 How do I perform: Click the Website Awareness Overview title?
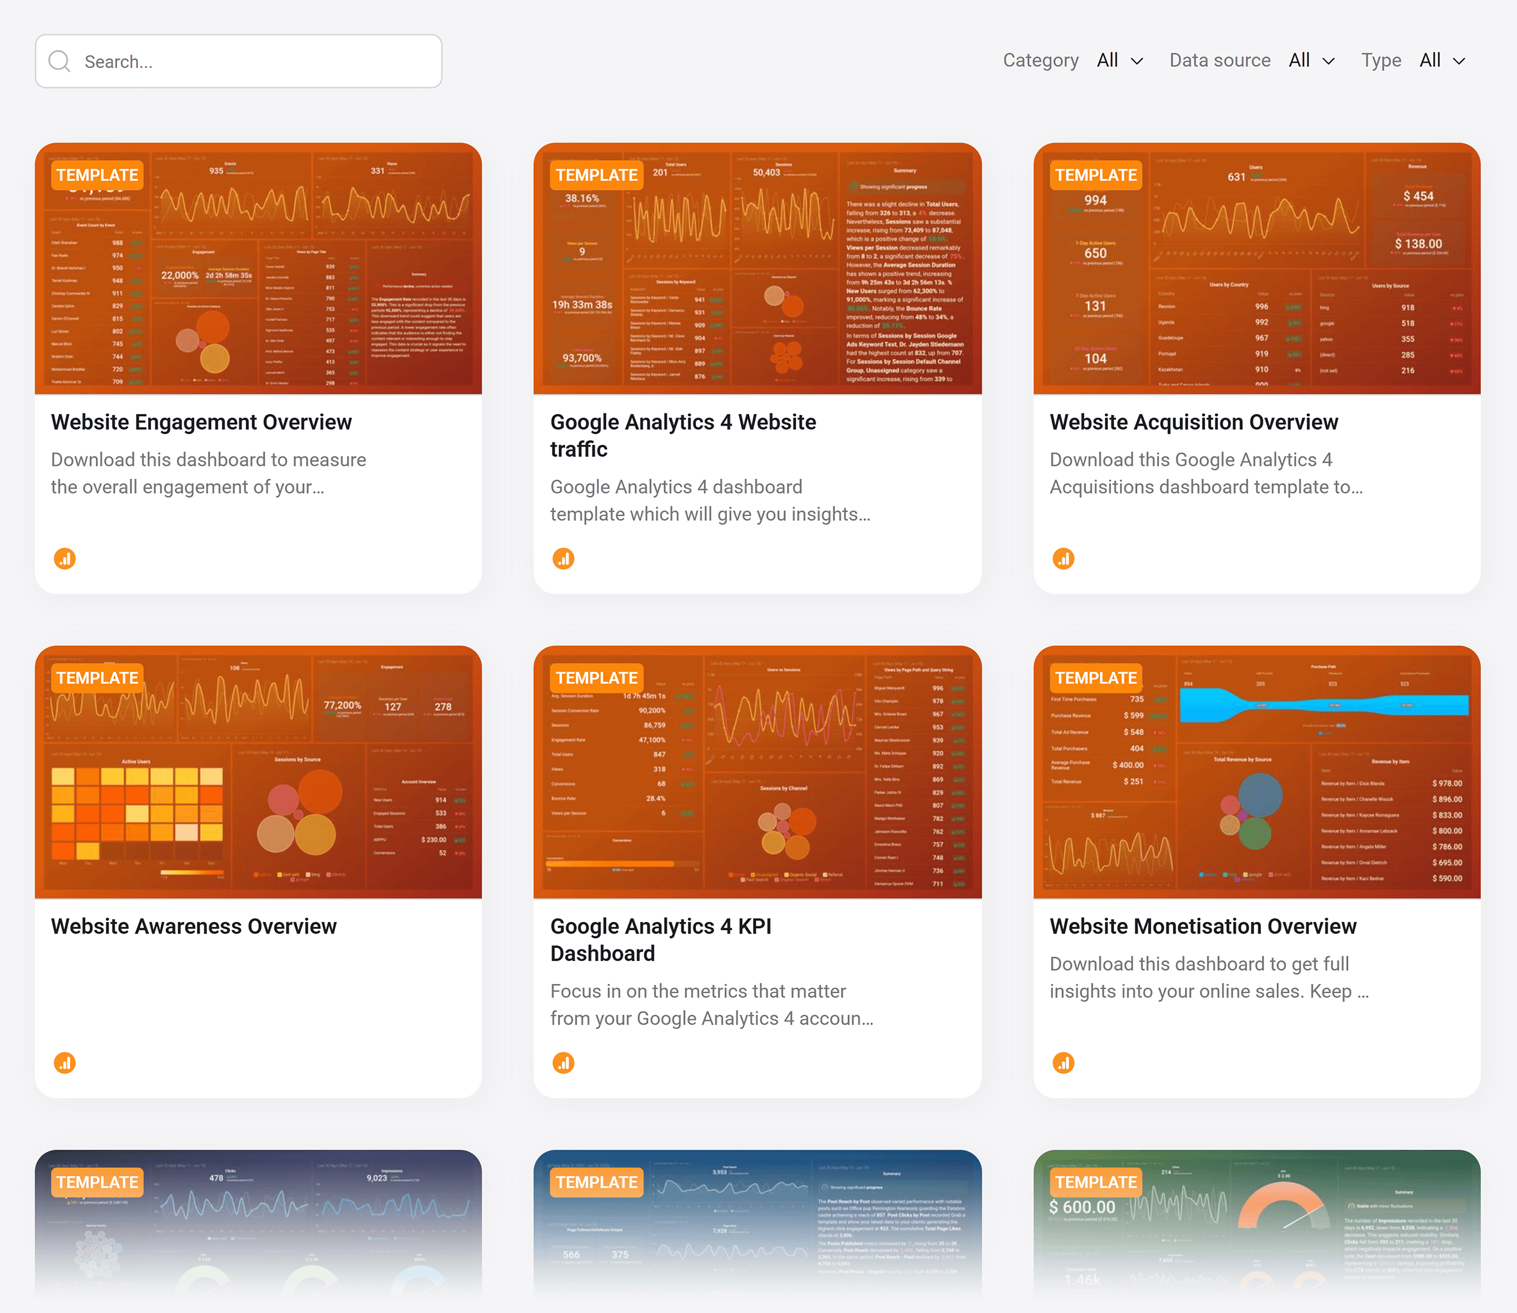tap(194, 926)
